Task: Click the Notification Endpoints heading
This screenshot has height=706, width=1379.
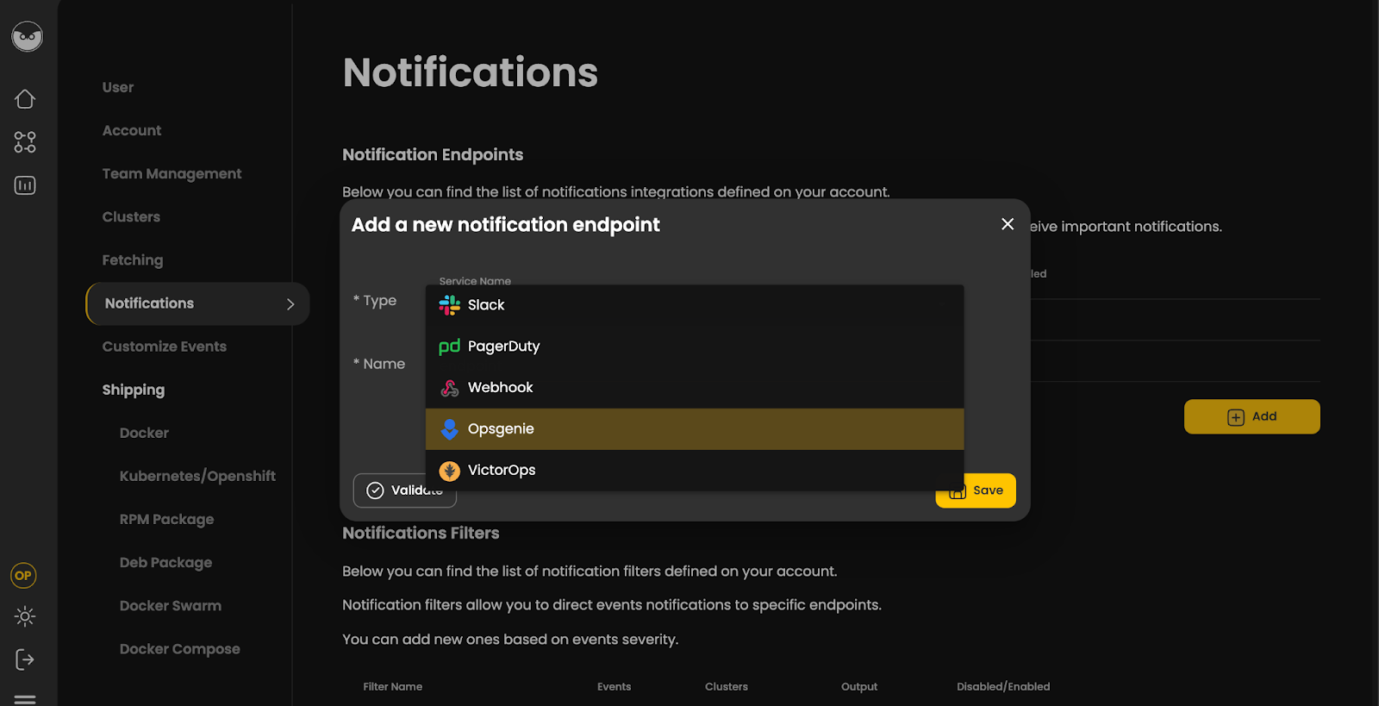Action: tap(433, 154)
